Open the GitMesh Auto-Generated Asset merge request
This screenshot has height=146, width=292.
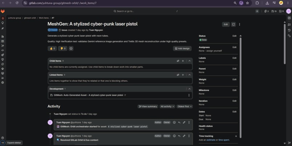pos(88,95)
